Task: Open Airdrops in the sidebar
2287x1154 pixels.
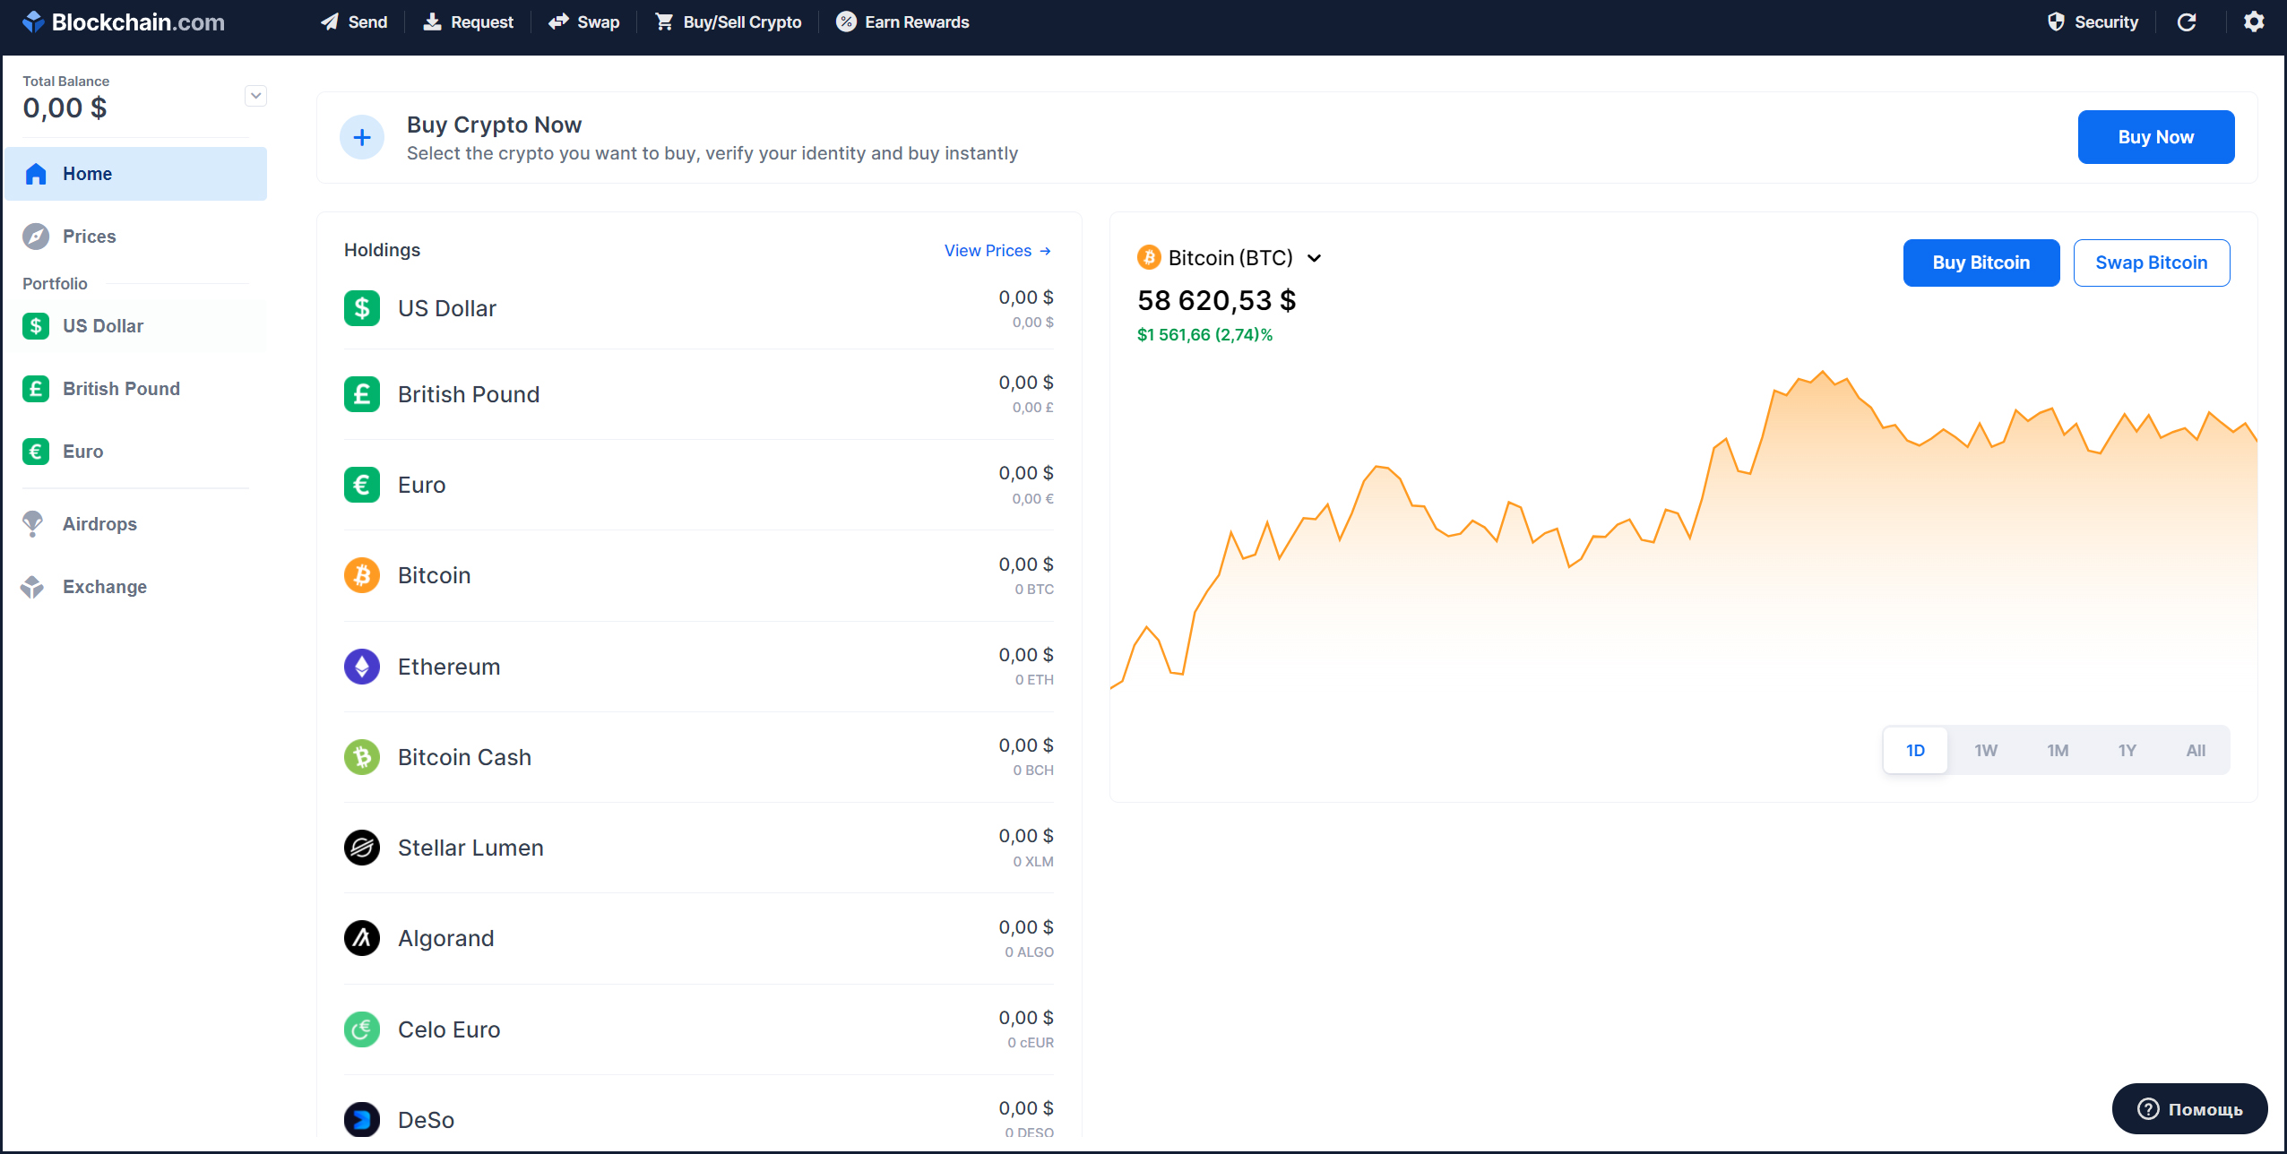Action: click(136, 524)
